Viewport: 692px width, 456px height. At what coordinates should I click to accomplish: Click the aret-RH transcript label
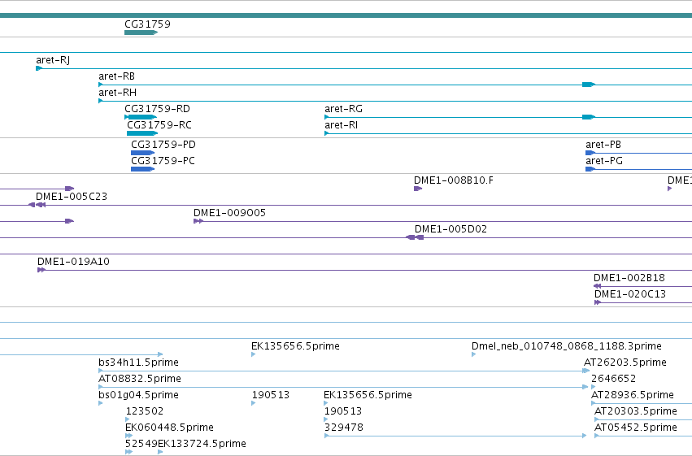pos(117,93)
